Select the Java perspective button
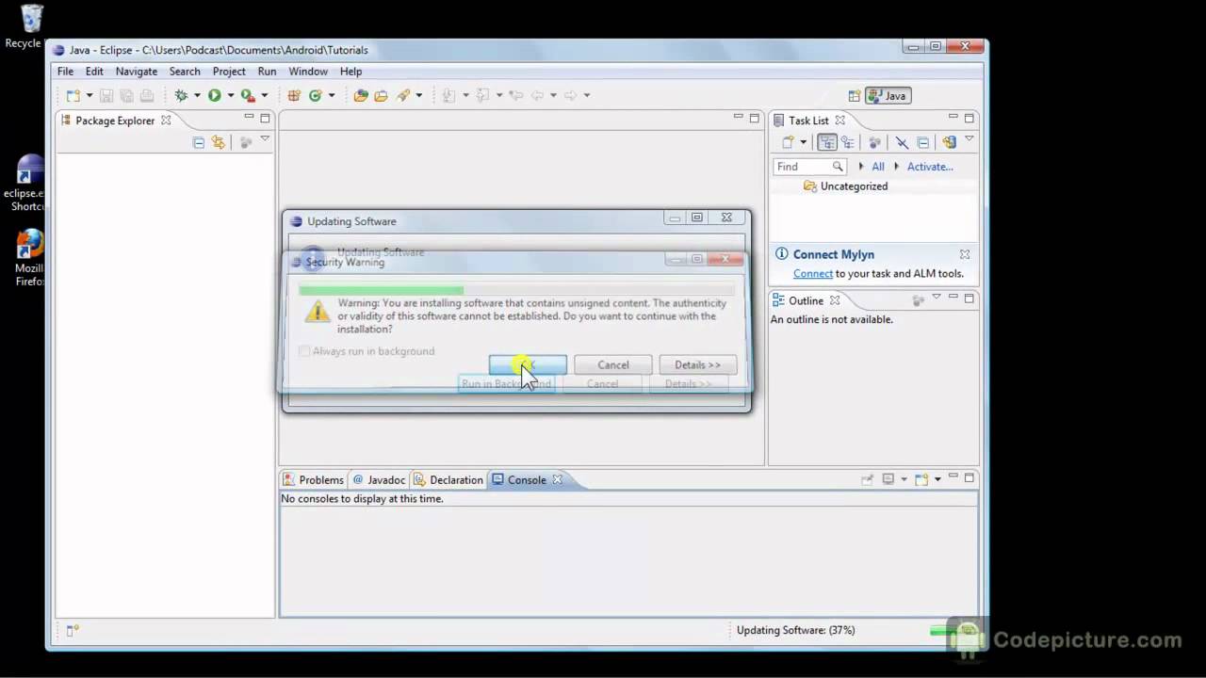The width and height of the screenshot is (1206, 678). click(888, 95)
